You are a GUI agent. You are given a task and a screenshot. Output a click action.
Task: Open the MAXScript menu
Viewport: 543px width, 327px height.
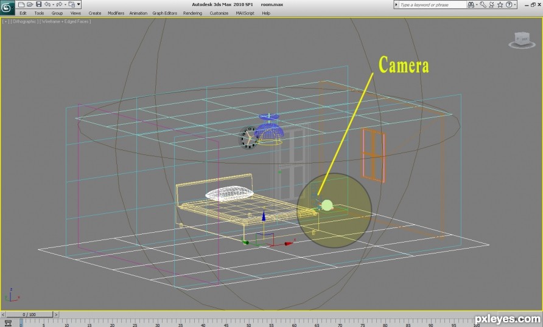point(245,13)
